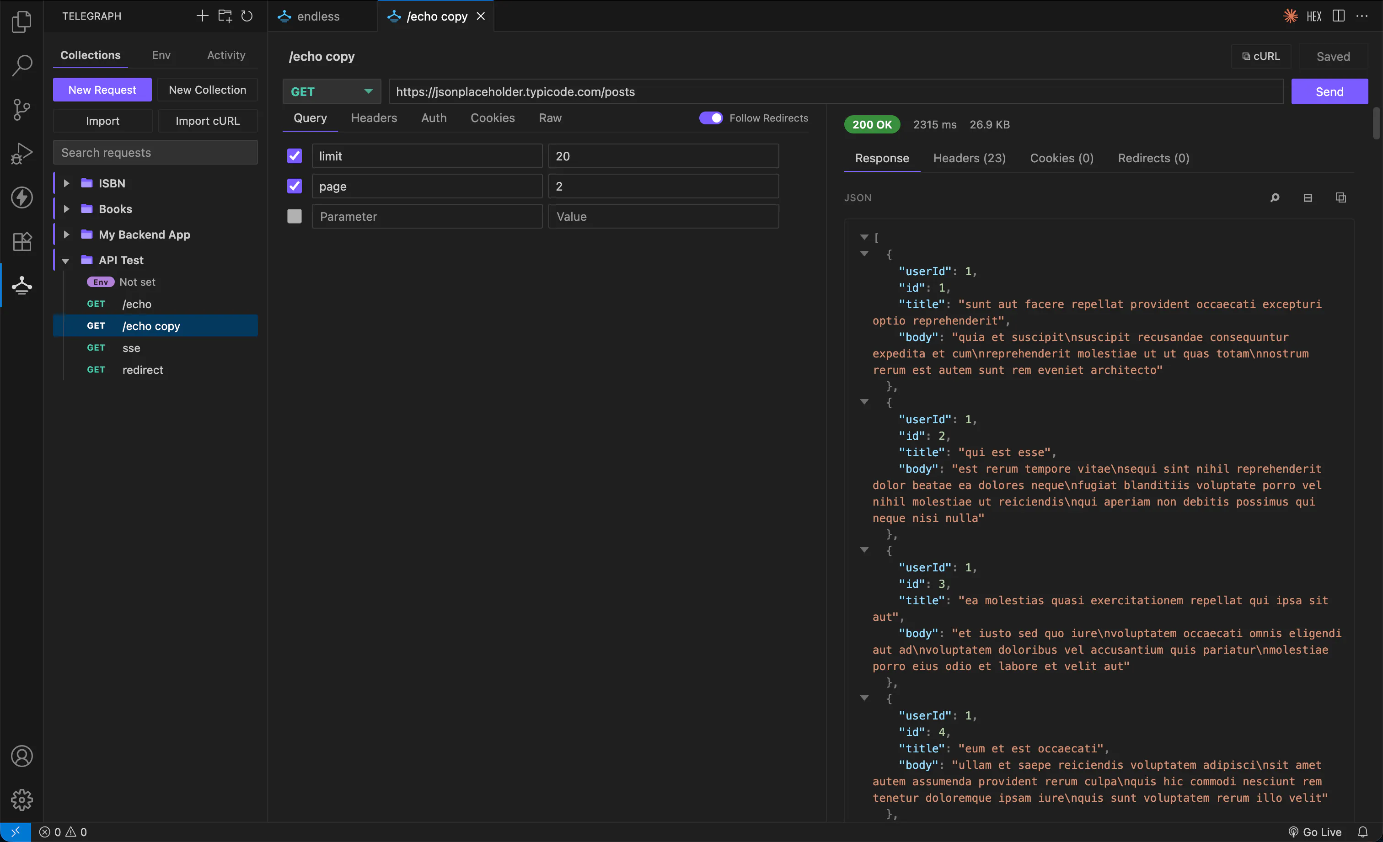Open errors and warnings in status bar
Viewport: 1383px width, 842px height.
63,832
